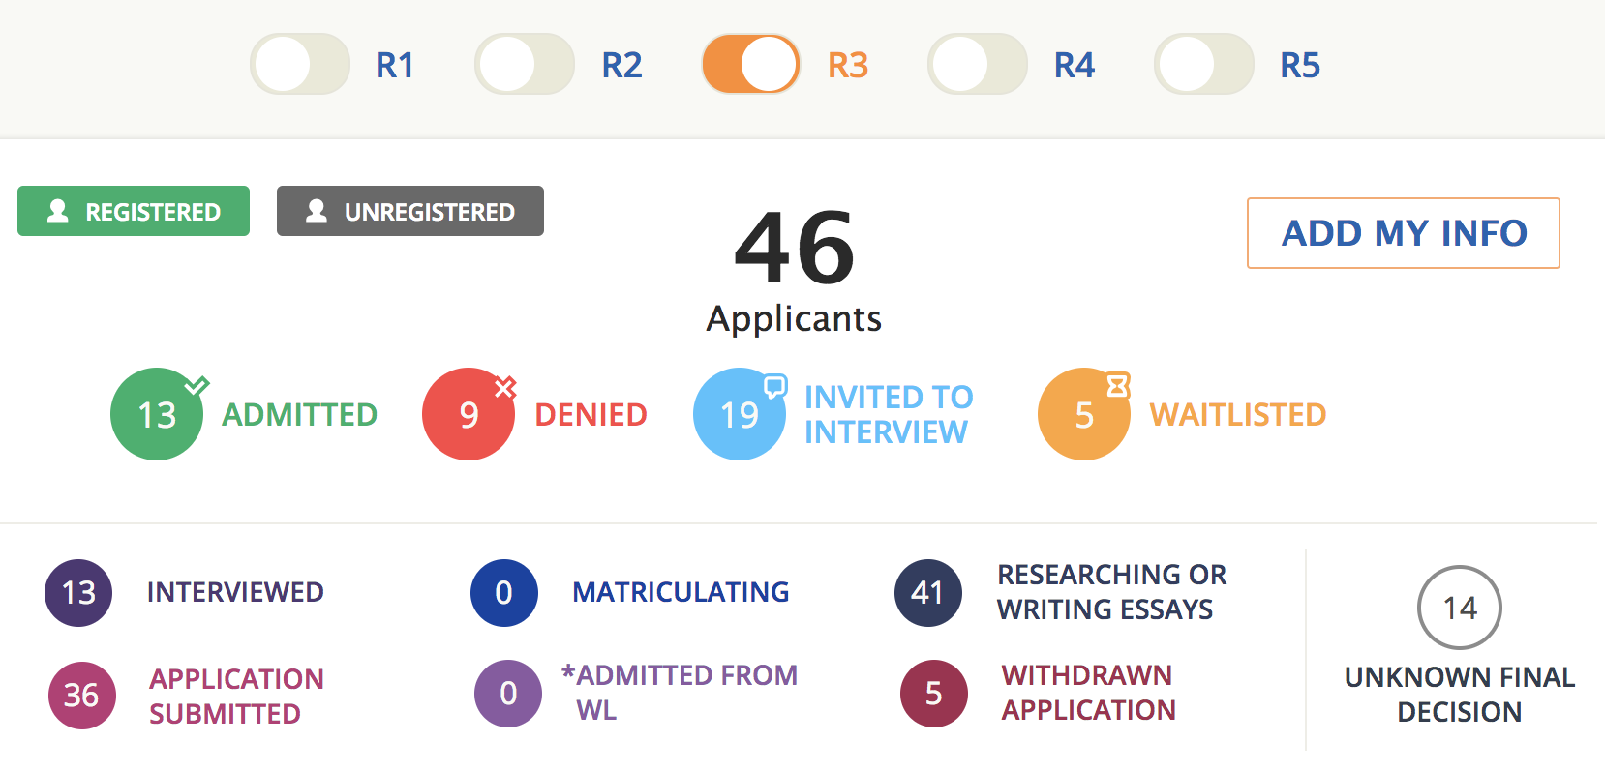Select the Unregistered filter button

(410, 211)
